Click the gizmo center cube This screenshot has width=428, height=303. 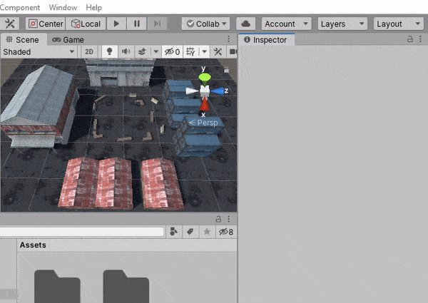coord(205,91)
